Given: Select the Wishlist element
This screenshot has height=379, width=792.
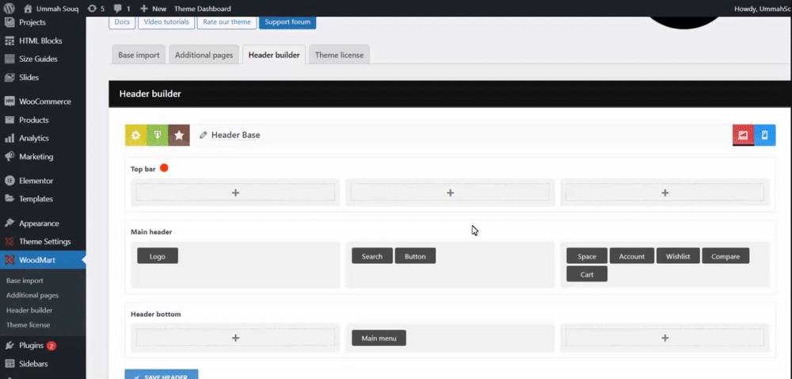Looking at the screenshot, I should coord(678,255).
